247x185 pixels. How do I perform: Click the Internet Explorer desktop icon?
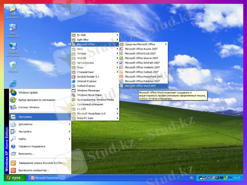point(13,83)
